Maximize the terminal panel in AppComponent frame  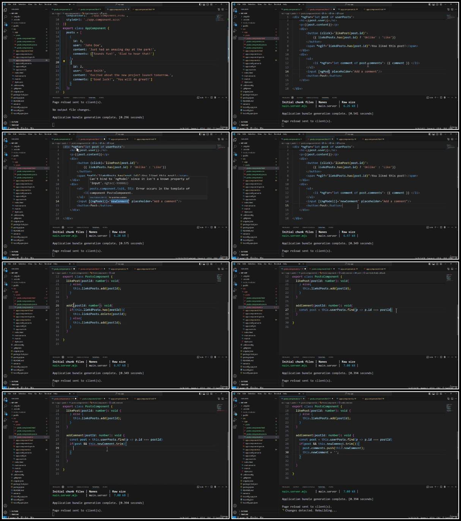222,98
